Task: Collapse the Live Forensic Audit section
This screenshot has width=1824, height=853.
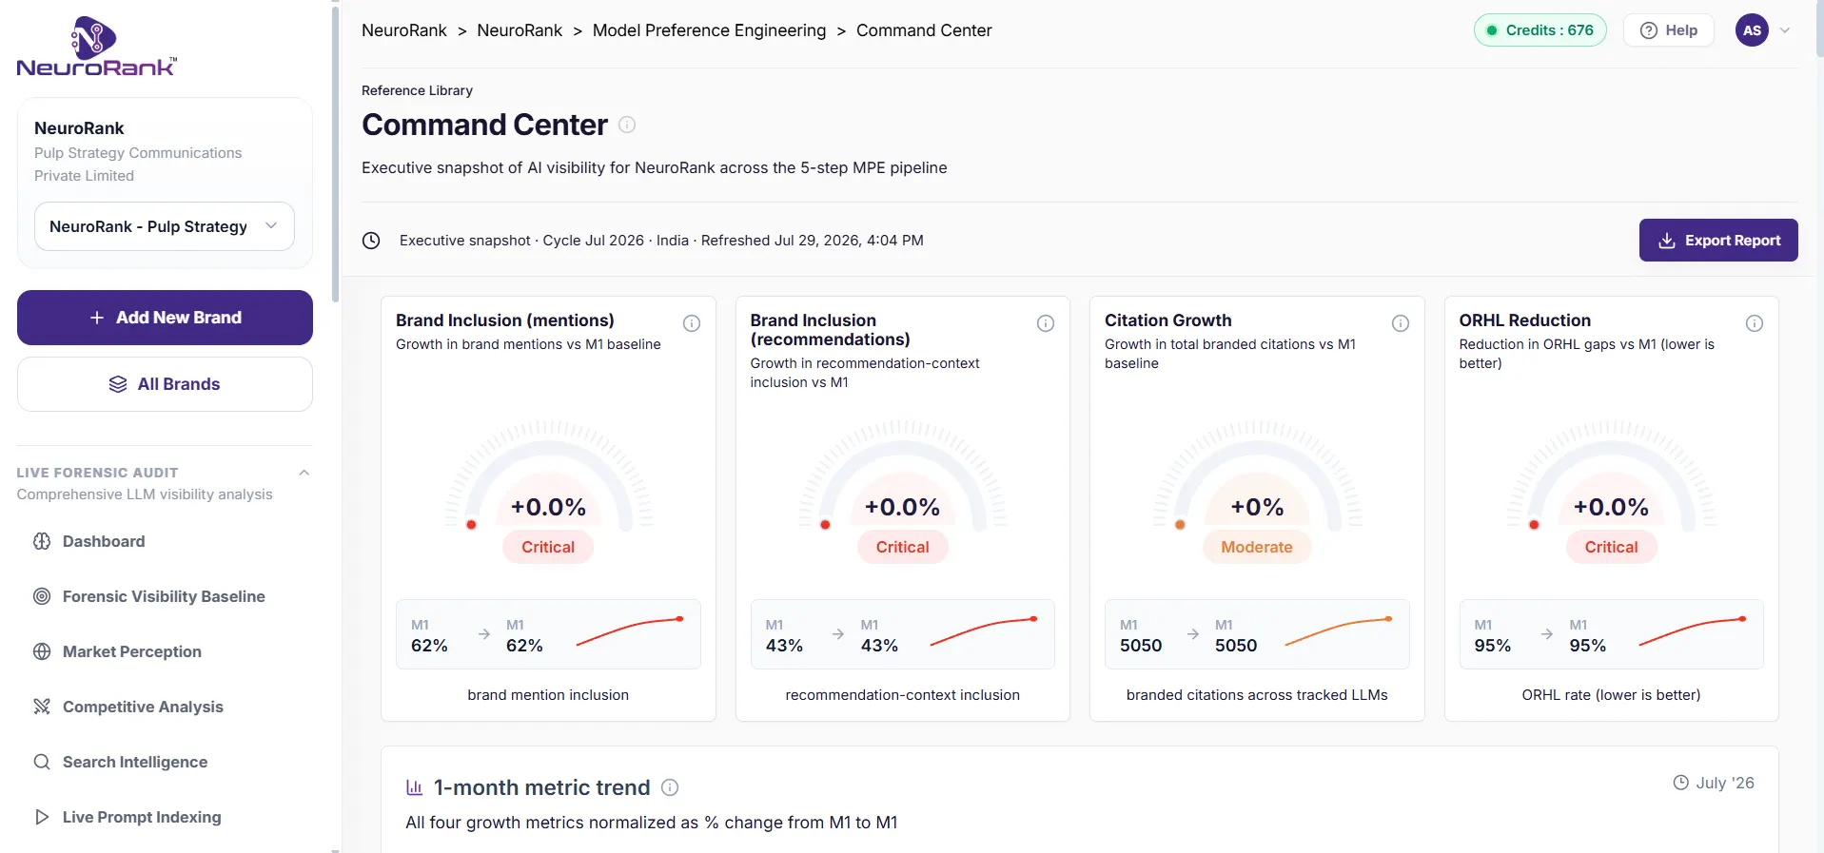Action: (304, 473)
